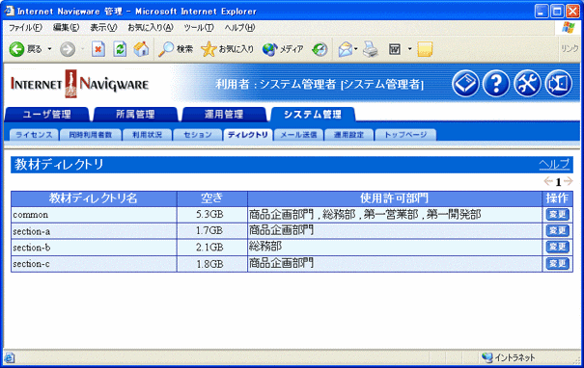Click the browser Home icon
The height and width of the screenshot is (368, 584).
click(x=141, y=49)
